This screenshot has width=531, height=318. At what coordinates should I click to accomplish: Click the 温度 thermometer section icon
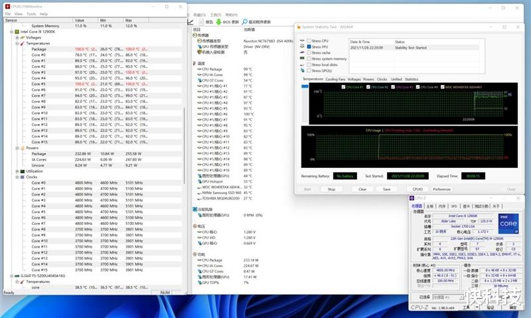click(x=194, y=63)
